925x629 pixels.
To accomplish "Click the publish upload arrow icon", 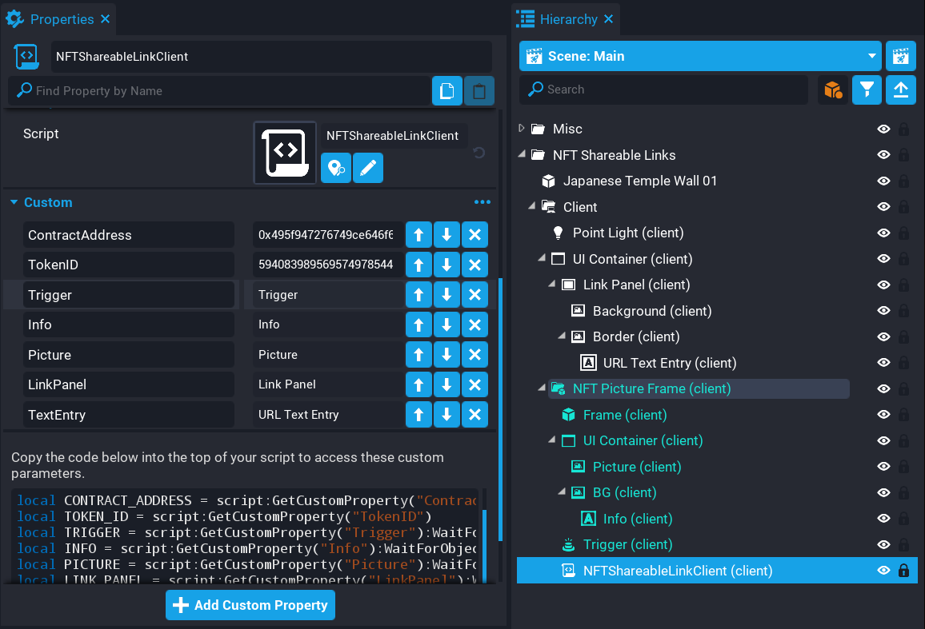I will coord(900,90).
